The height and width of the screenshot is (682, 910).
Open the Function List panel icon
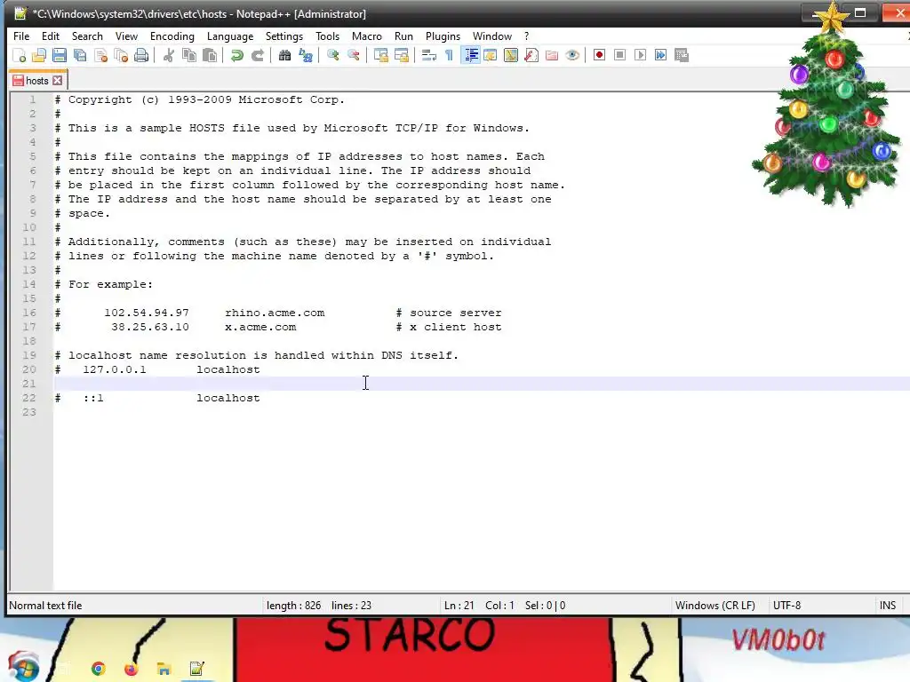[x=531, y=55]
